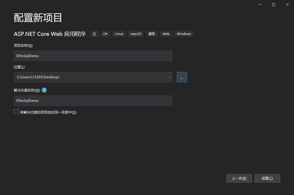Maximize the configure project window
This screenshot has width=294, height=195.
pos(274,5)
